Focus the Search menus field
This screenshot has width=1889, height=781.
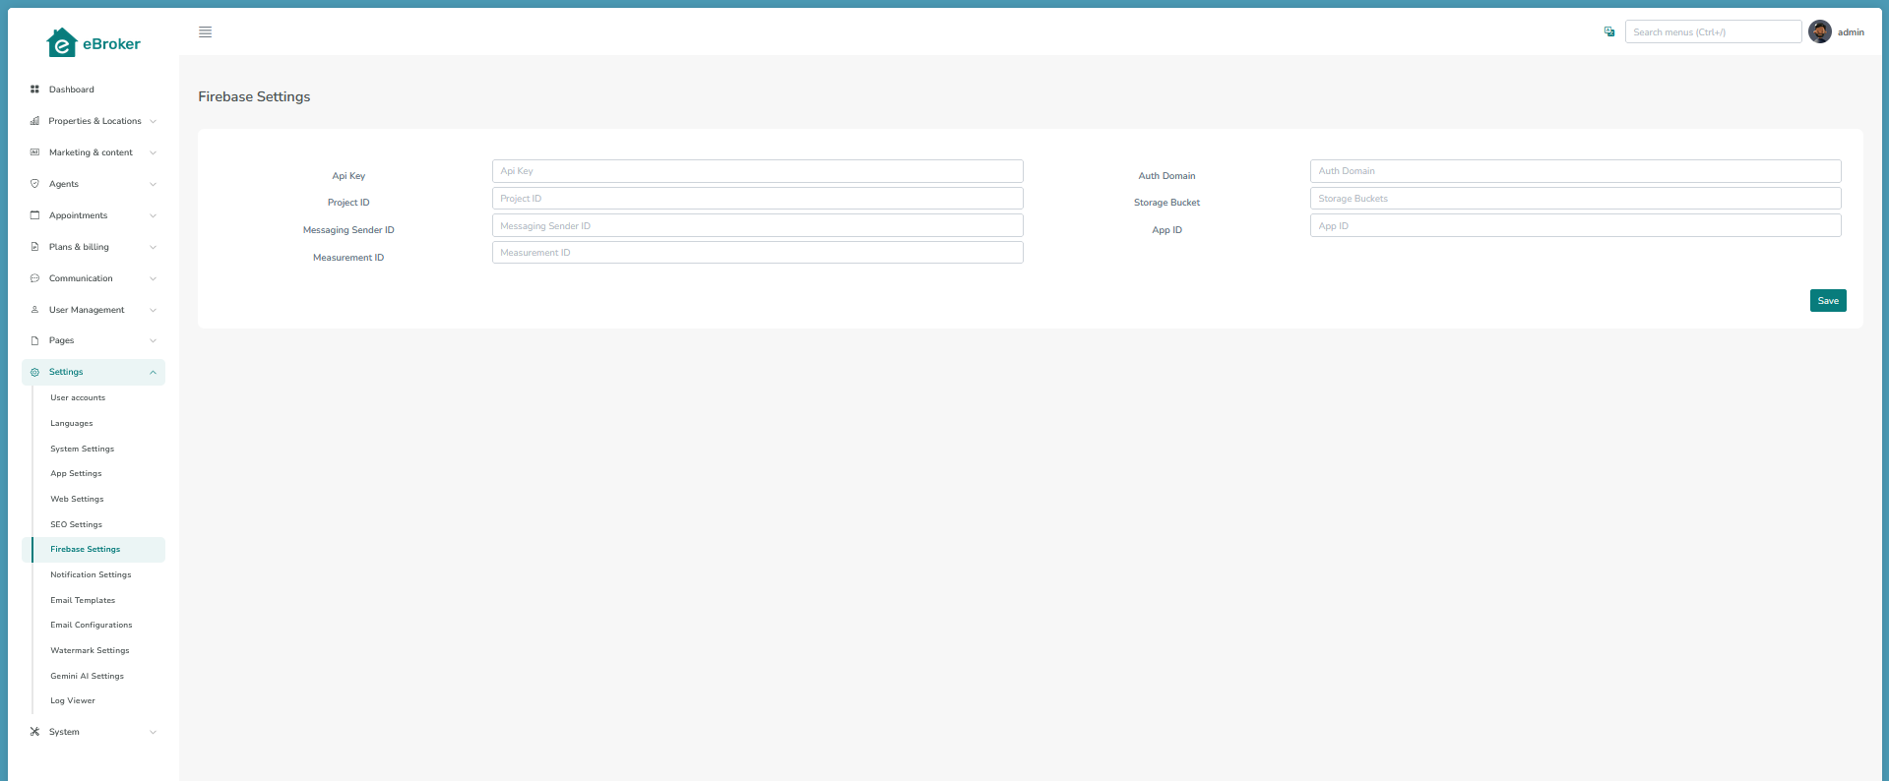tap(1713, 32)
